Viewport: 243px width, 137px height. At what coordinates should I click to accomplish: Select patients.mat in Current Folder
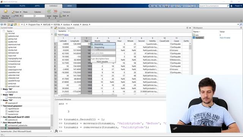pos(13,36)
